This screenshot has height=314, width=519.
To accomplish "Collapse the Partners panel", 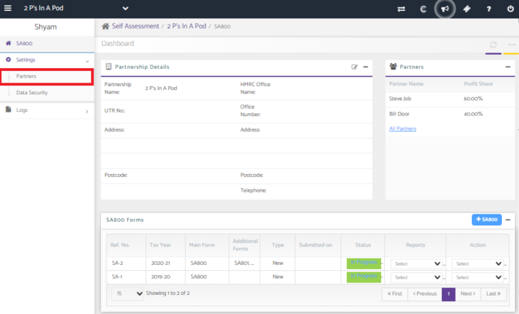I will (x=508, y=67).
